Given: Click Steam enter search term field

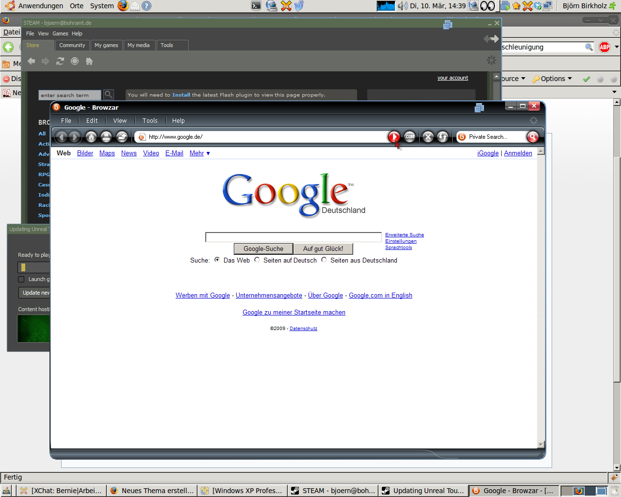Looking at the screenshot, I should point(70,95).
